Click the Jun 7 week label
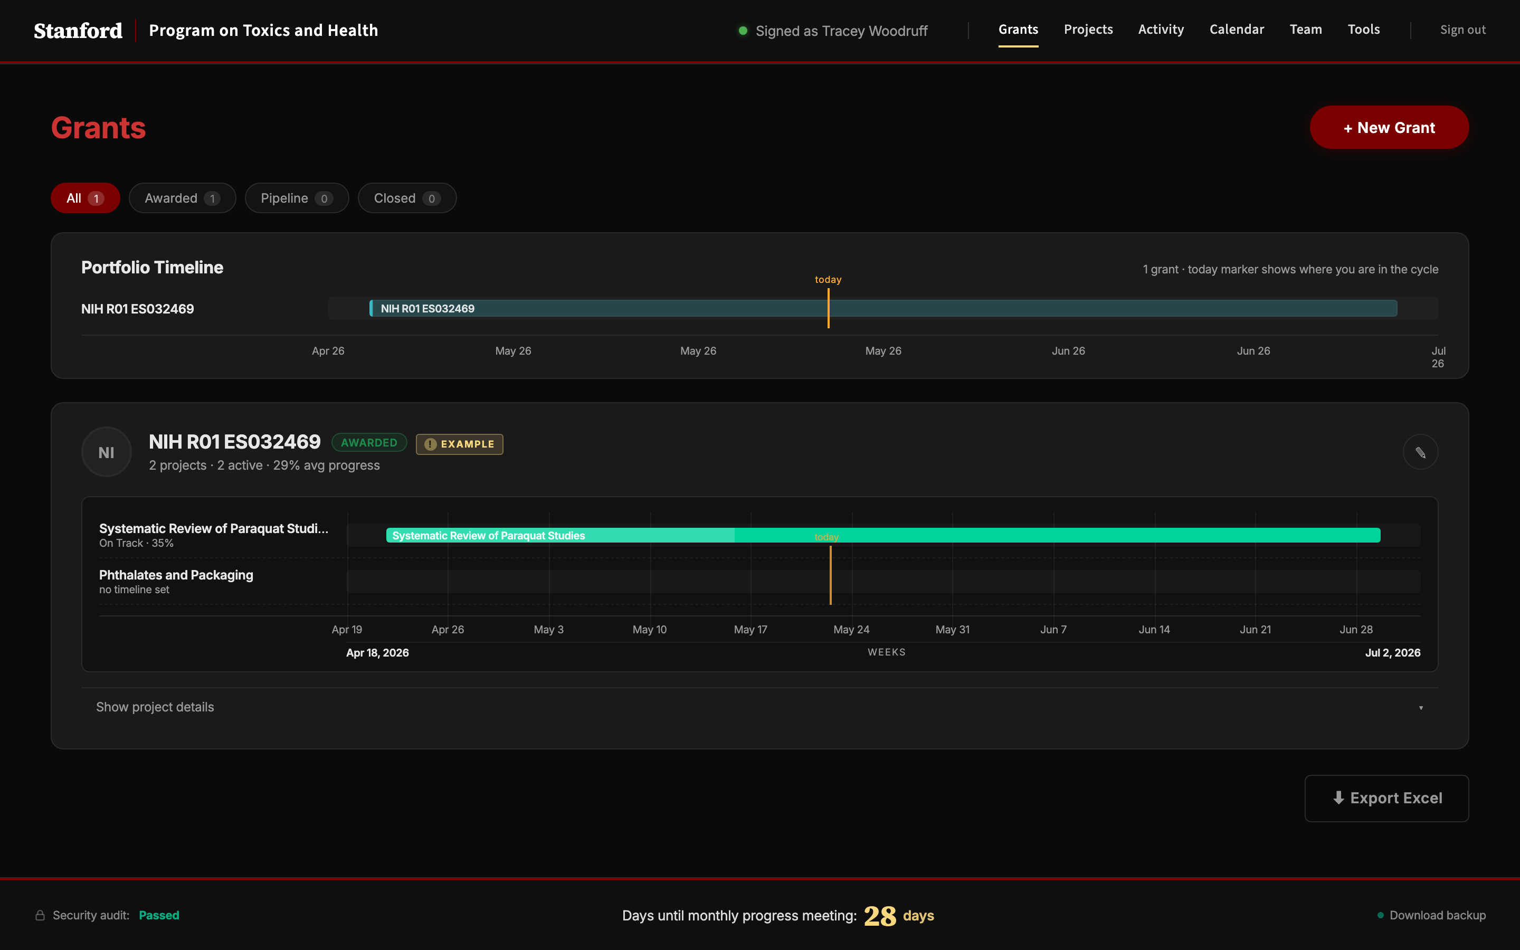 (1053, 630)
